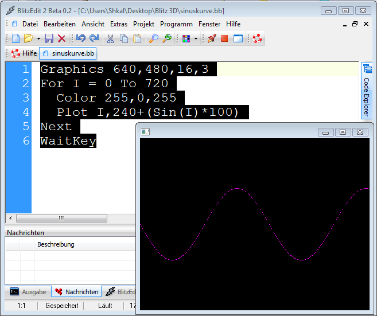This screenshot has height=316, width=377.
Task: Click the Save disk icon
Action: point(49,38)
